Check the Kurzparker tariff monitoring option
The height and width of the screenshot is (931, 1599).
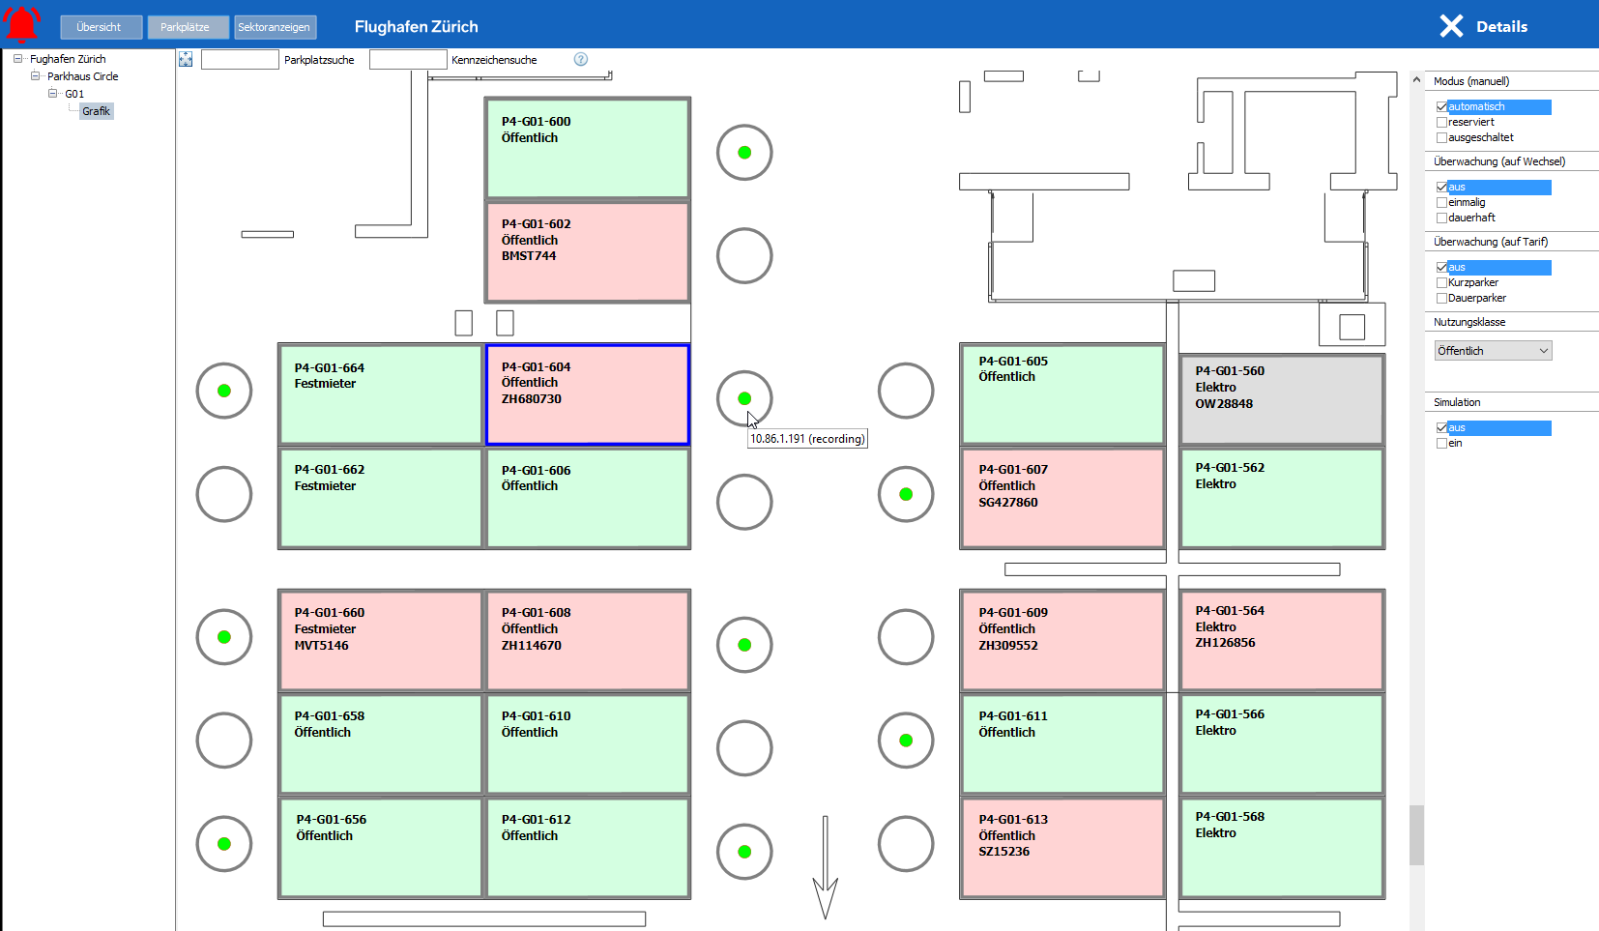1441,283
